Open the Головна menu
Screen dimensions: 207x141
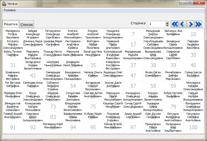pos(10,10)
